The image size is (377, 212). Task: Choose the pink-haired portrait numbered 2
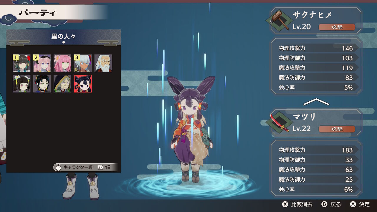[42, 63]
